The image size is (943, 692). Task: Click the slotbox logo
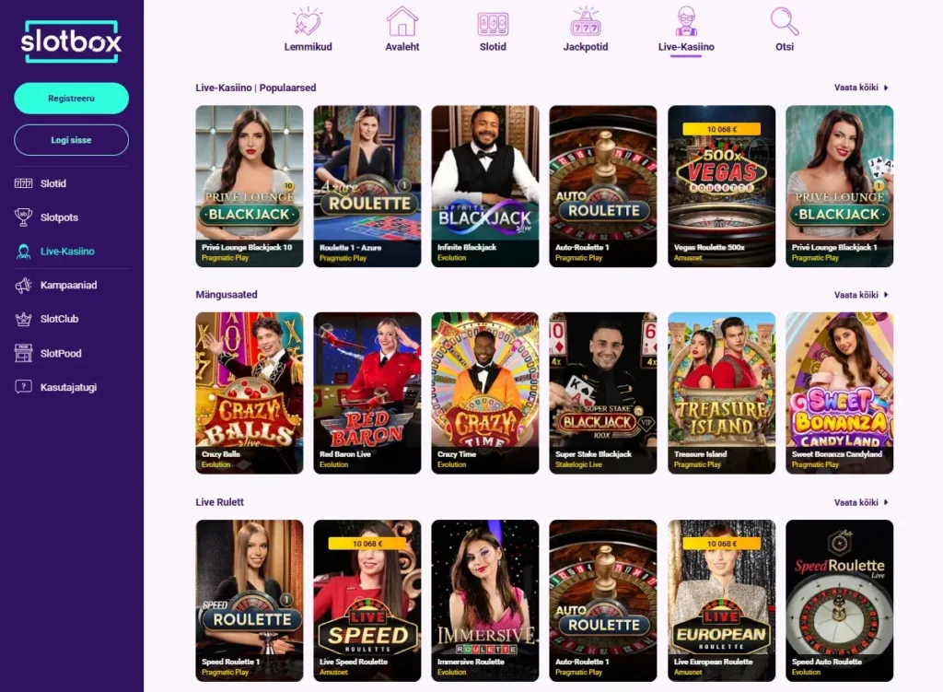tap(71, 41)
